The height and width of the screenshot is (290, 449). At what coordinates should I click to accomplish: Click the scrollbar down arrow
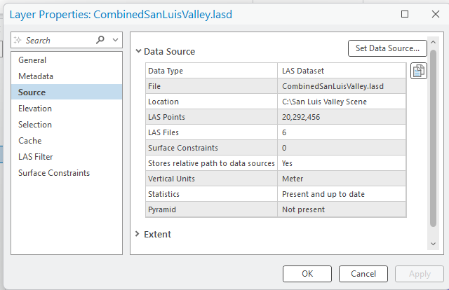click(x=433, y=244)
